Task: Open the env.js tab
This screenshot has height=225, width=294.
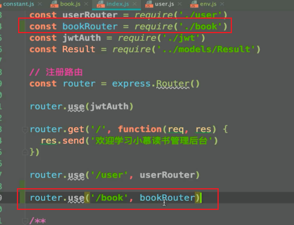Action: pyautogui.click(x=208, y=4)
